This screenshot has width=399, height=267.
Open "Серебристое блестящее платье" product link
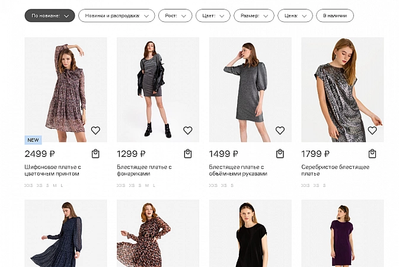click(x=335, y=170)
